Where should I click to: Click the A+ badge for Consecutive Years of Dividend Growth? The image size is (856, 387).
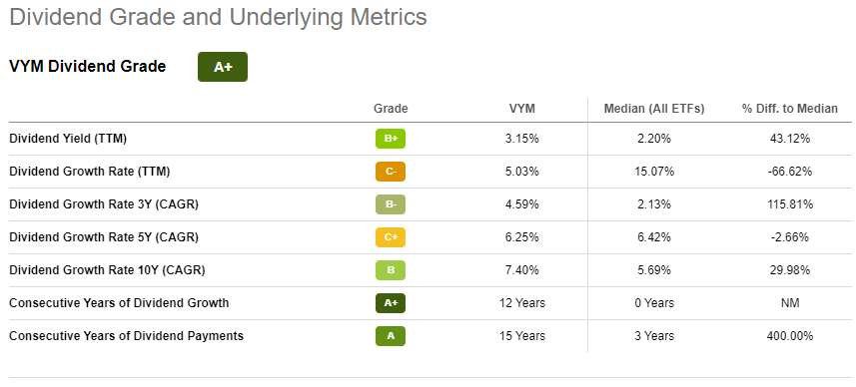coord(391,303)
